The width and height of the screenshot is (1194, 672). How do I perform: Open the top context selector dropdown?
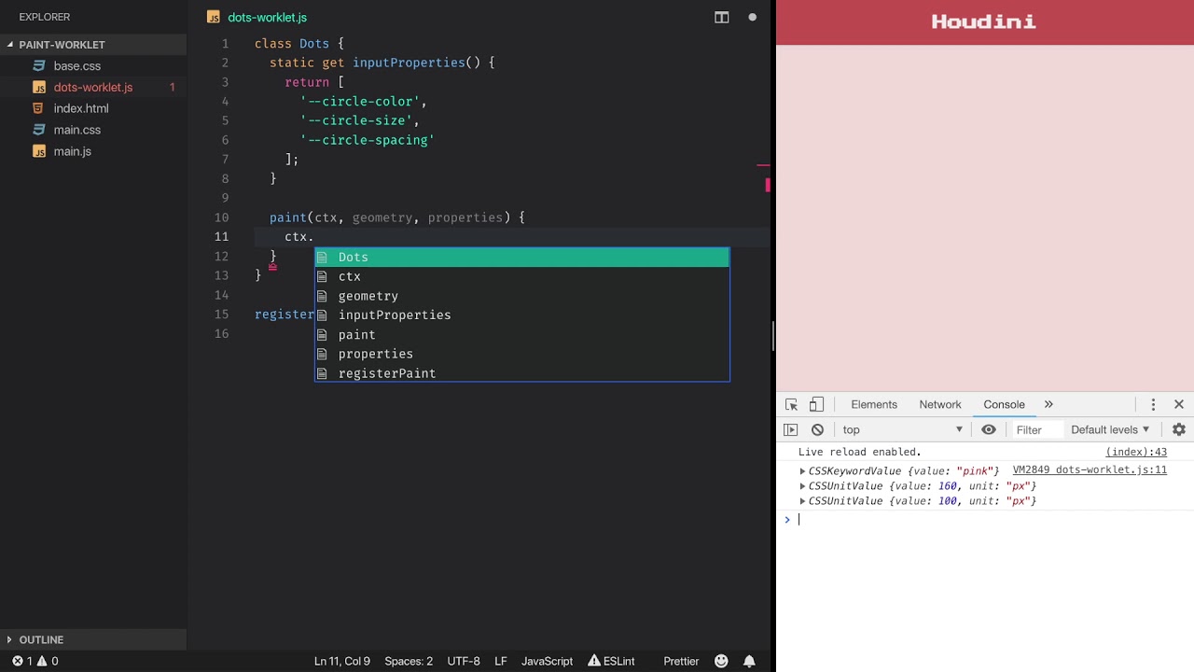pyautogui.click(x=902, y=429)
